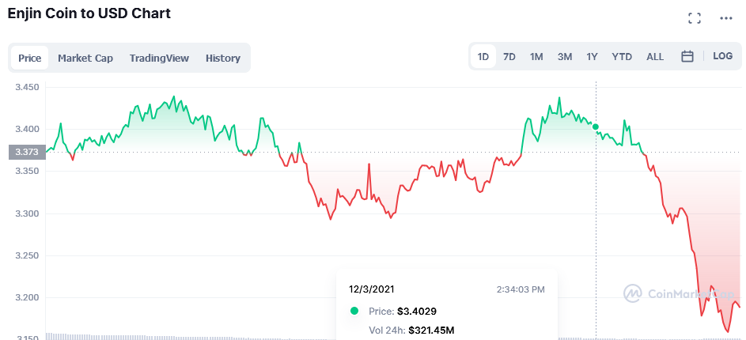746x340 pixels.
Task: Open the three-dot more options menu
Action: tap(726, 18)
